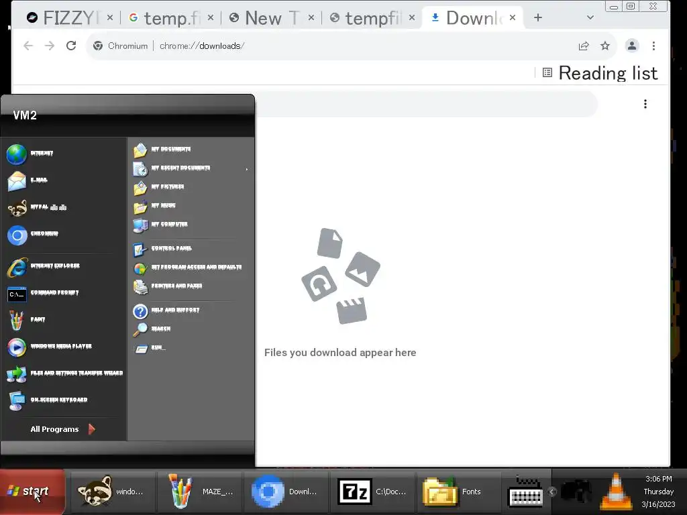The image size is (687, 515).
Task: Launch Chromium from the Start menu
Action: [33, 234]
